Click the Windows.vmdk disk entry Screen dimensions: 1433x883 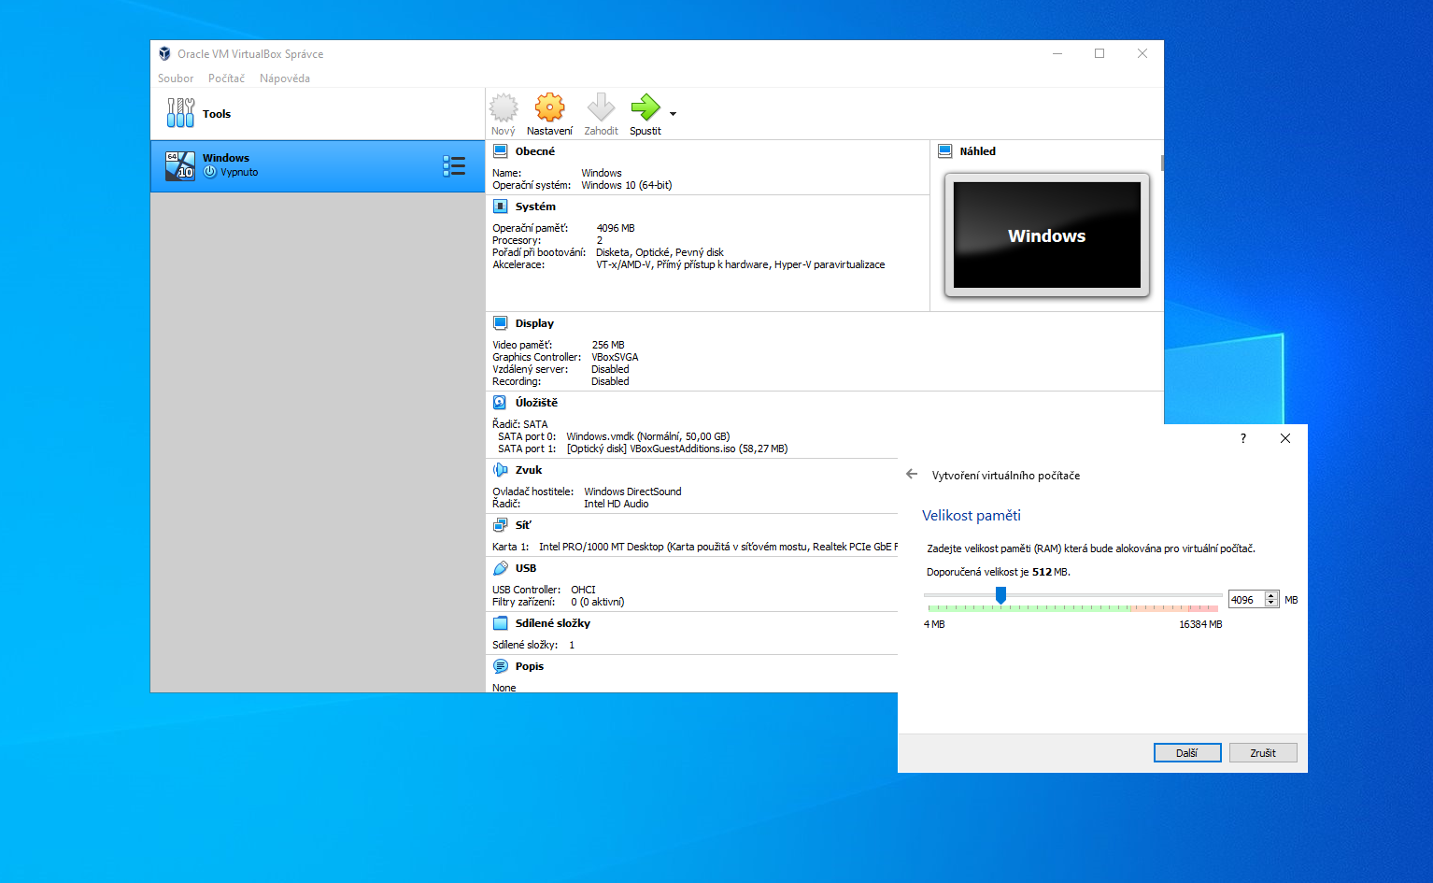coord(648,436)
